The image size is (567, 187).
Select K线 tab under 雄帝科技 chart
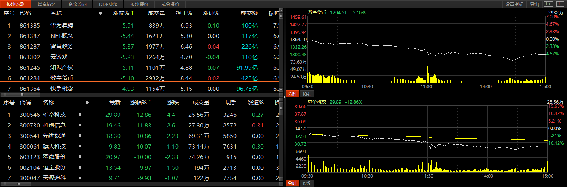[306, 184]
